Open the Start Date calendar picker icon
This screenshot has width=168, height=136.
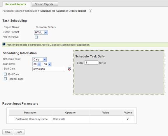[x=69, y=69]
